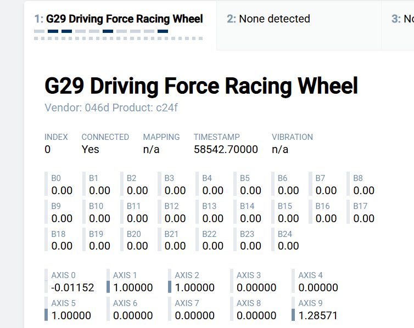Select the AXIS 9 value 1.28571
The image size is (414, 328).
tap(318, 315)
